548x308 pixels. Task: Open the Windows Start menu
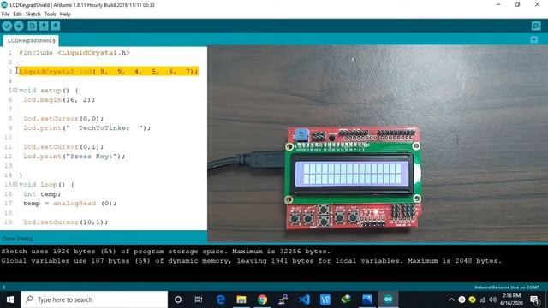(x=10, y=299)
